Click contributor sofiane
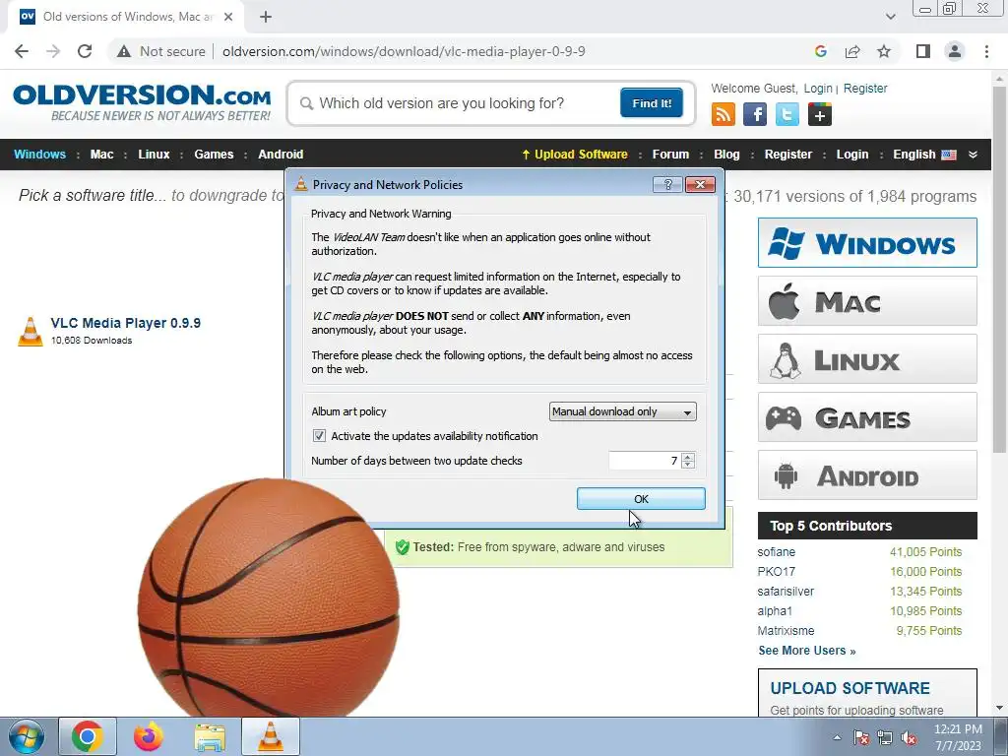Image resolution: width=1008 pixels, height=756 pixels. click(776, 552)
